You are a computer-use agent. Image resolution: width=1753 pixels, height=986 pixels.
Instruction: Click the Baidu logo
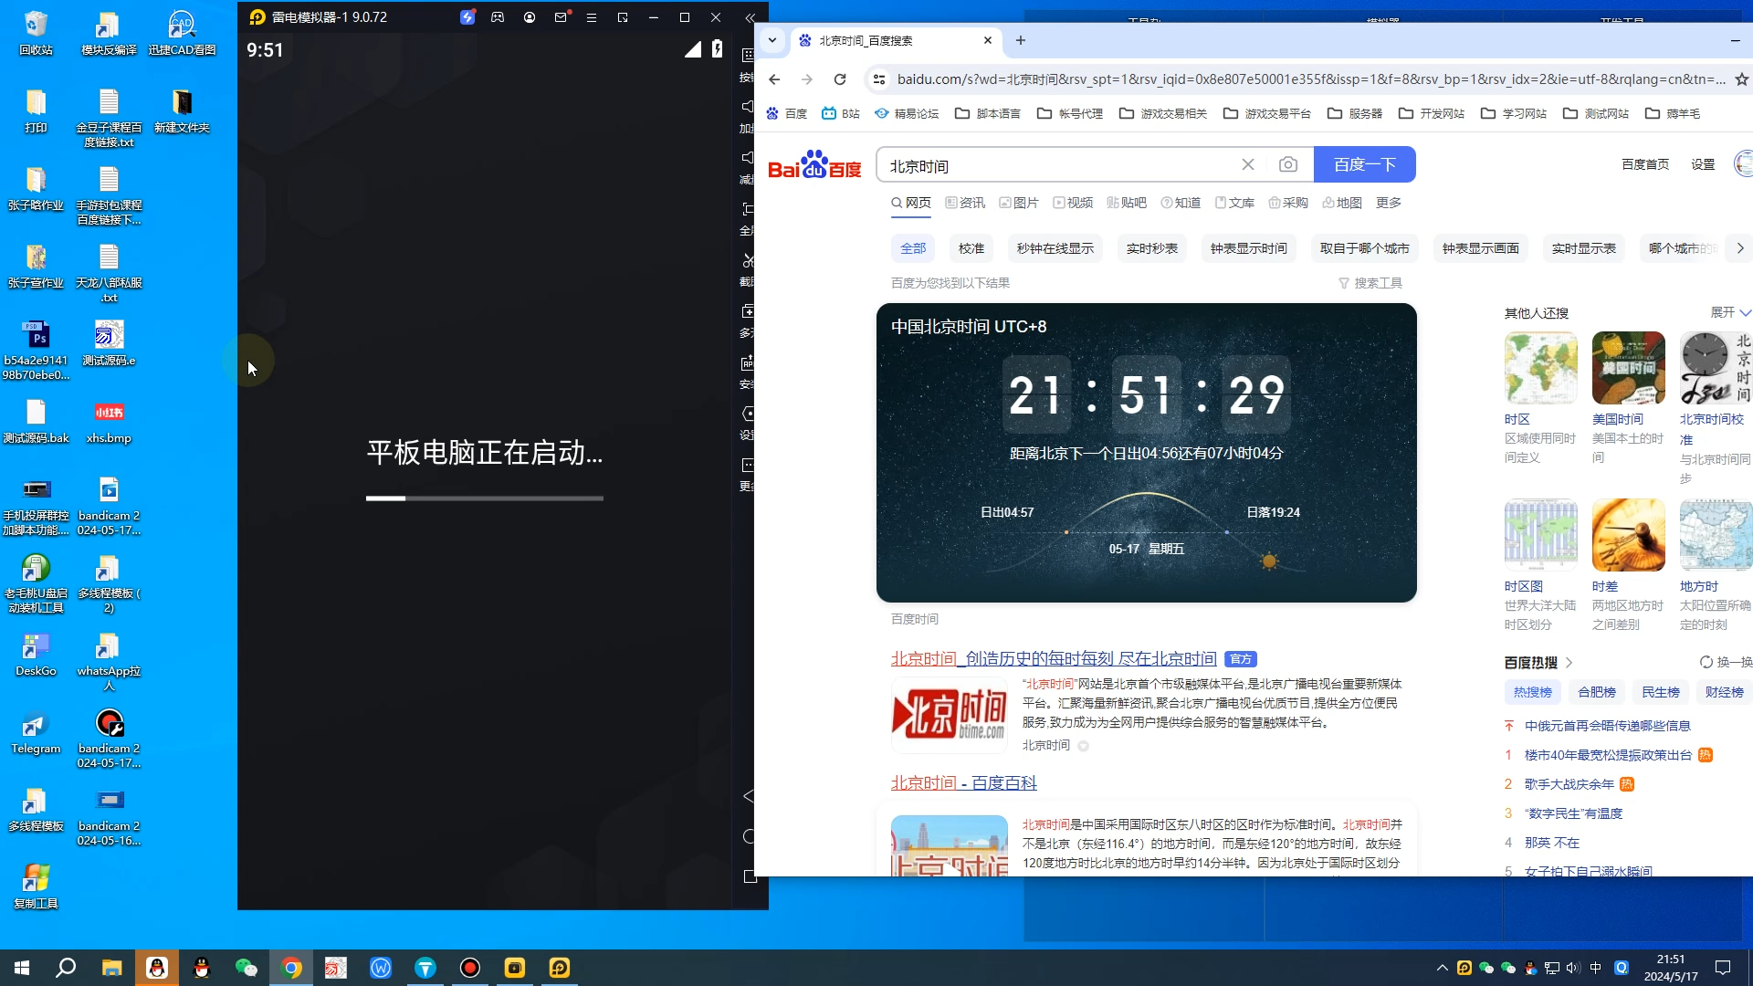click(x=814, y=164)
